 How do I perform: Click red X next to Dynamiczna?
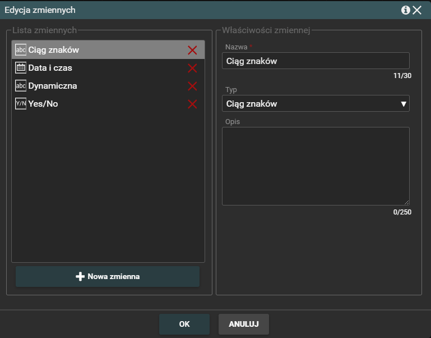192,86
